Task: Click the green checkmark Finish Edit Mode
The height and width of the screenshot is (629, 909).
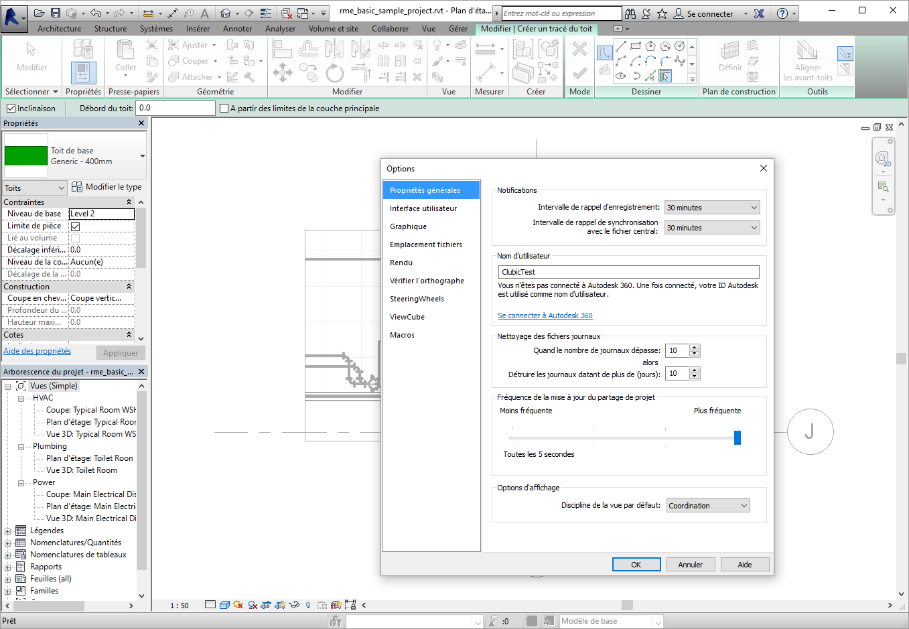Action: (579, 72)
